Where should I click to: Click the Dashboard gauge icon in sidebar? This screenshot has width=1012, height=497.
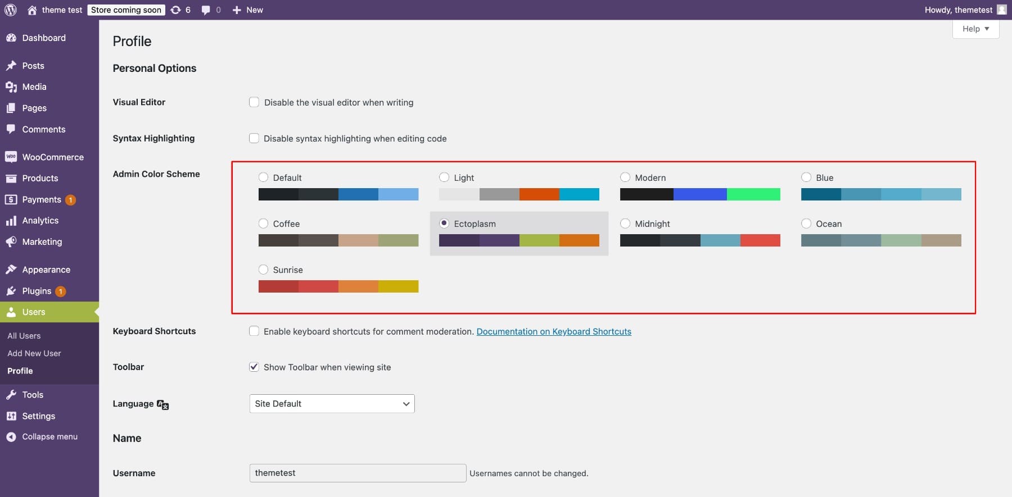coord(11,38)
